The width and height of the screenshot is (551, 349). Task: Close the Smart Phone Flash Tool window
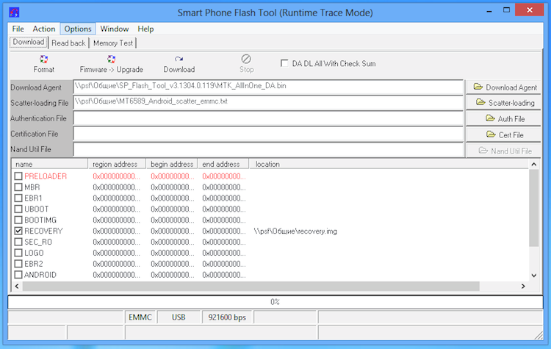(x=530, y=10)
